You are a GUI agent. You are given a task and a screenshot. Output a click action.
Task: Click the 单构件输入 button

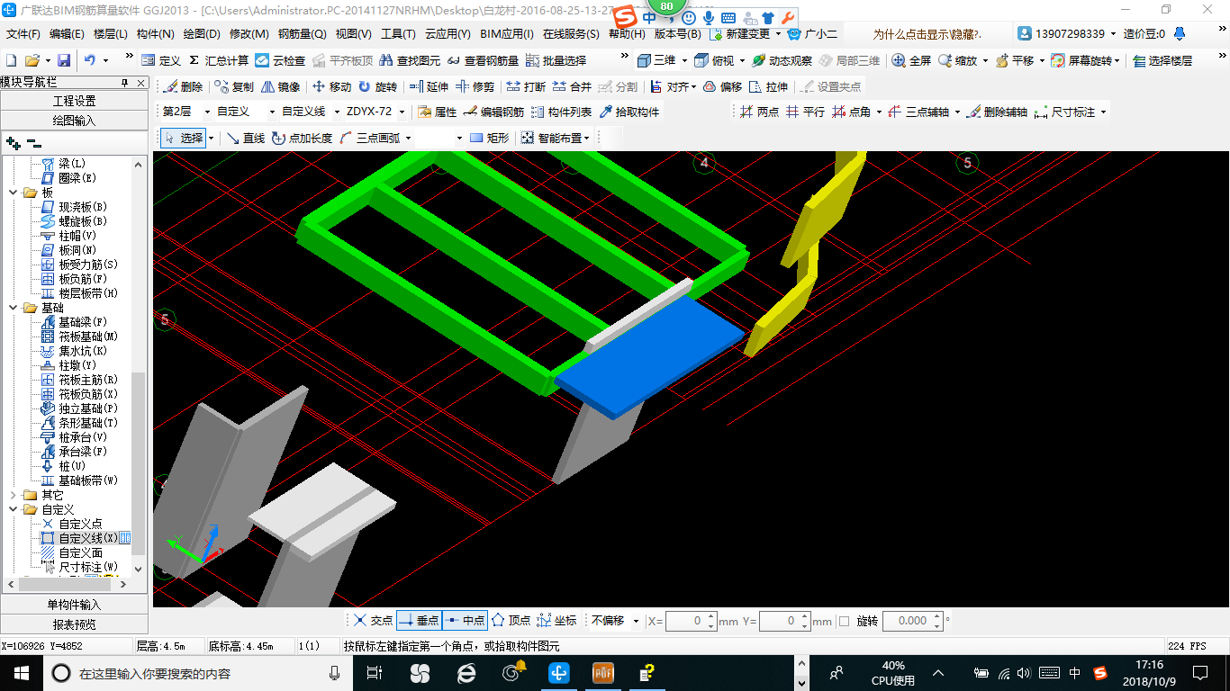74,605
